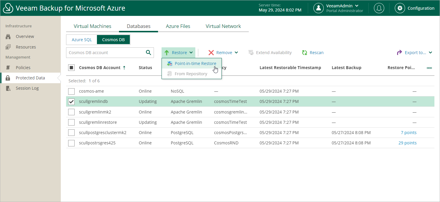Check the scullpostgresclustermk2 row checkbox

tap(71, 133)
